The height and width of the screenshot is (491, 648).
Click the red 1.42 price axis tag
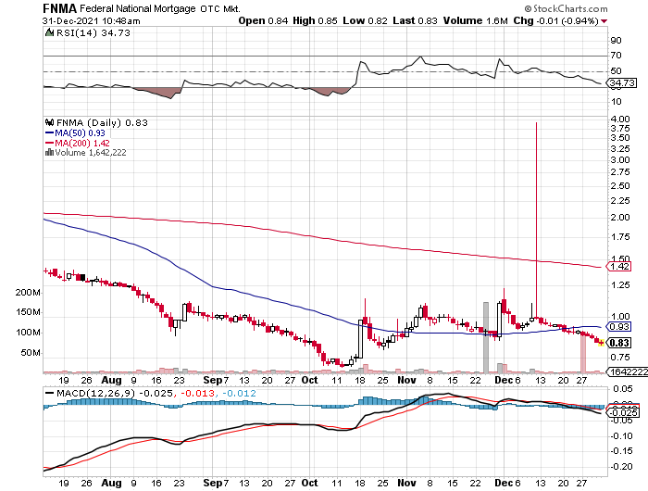click(x=618, y=267)
